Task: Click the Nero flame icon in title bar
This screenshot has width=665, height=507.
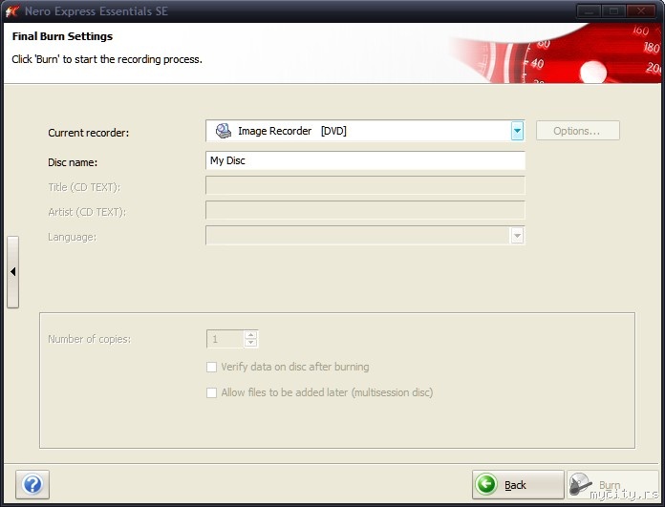Action: tap(12, 11)
